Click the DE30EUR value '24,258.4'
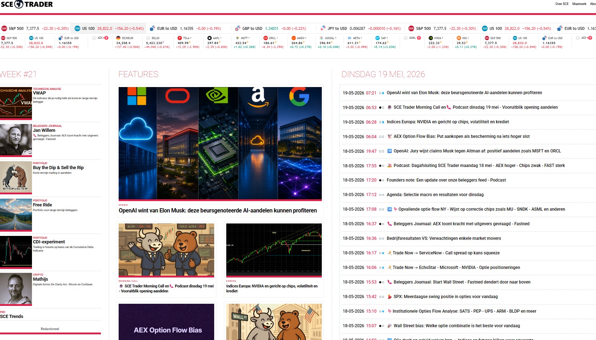Screen dimensions: 596x340 coord(123,43)
